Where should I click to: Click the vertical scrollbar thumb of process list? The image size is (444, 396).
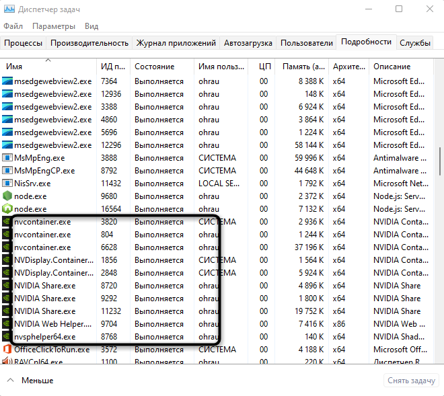click(441, 161)
